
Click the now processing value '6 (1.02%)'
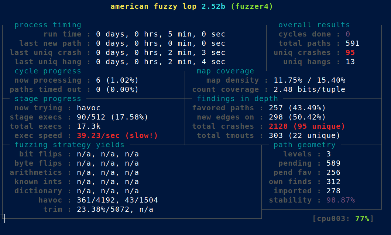117,80
